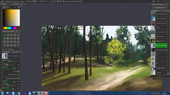Open Opera browser from the taskbar
Viewport: 170px width, 95px height.
(24, 93)
